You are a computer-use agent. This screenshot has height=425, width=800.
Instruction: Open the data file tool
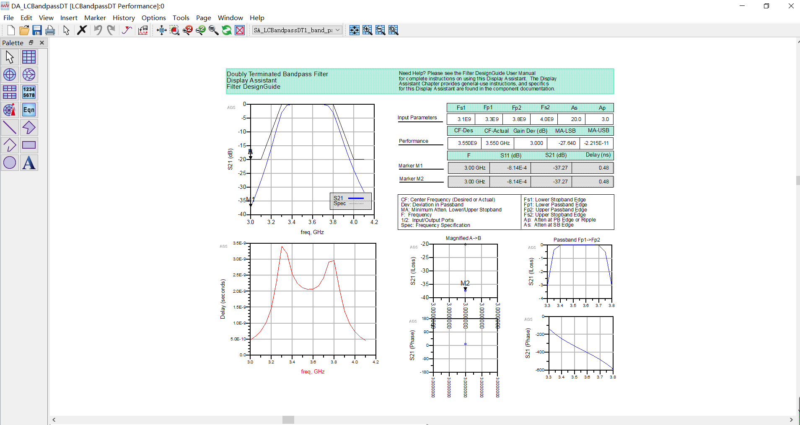[x=143, y=30]
